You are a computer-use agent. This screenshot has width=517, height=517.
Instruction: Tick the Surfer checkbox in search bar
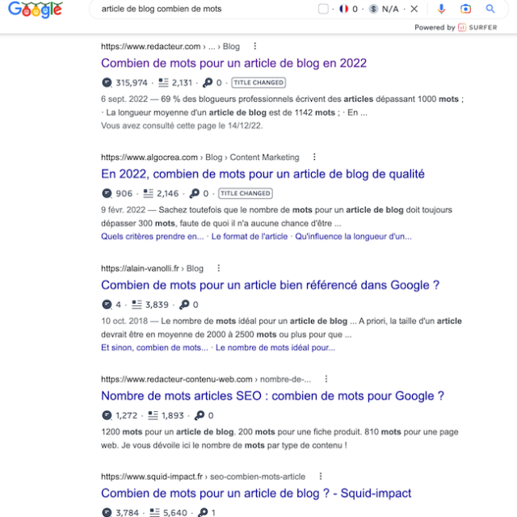click(x=323, y=9)
